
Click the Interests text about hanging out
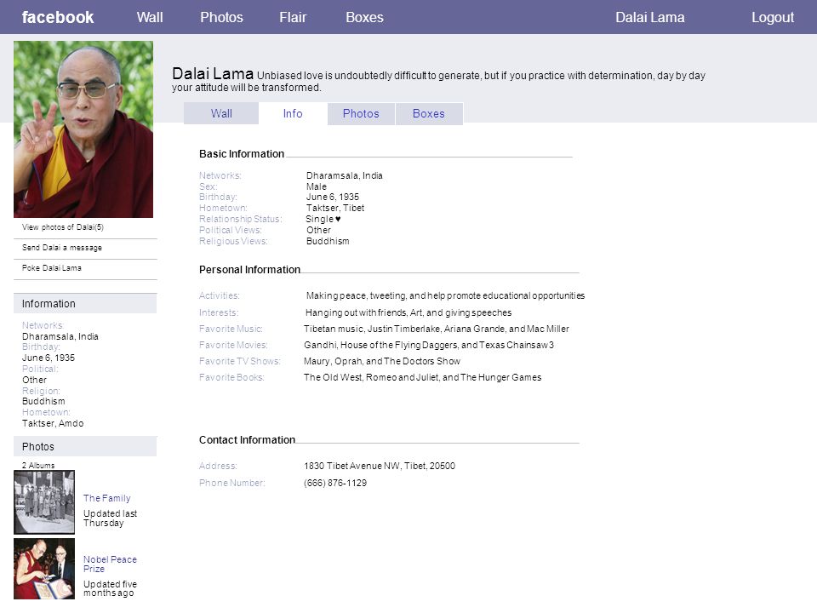point(408,312)
